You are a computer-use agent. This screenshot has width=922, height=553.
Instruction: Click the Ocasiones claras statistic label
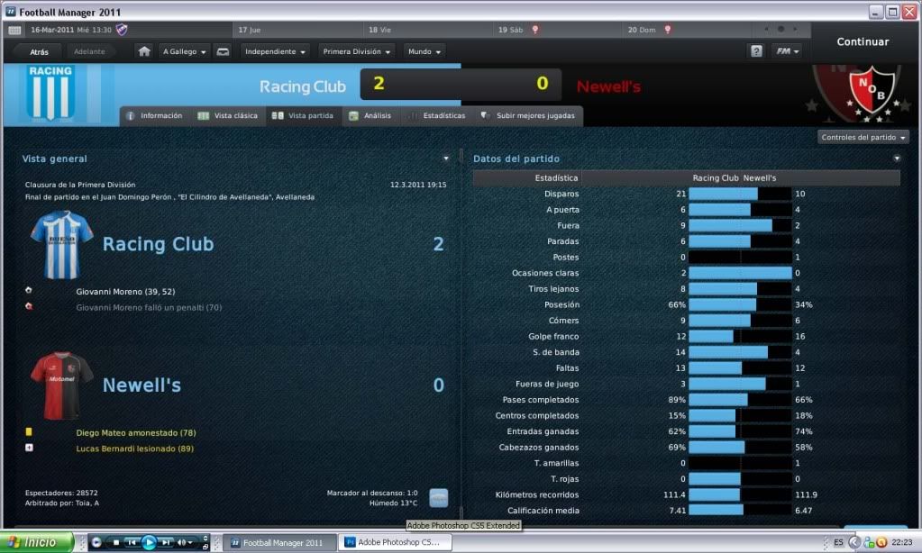tap(545, 273)
